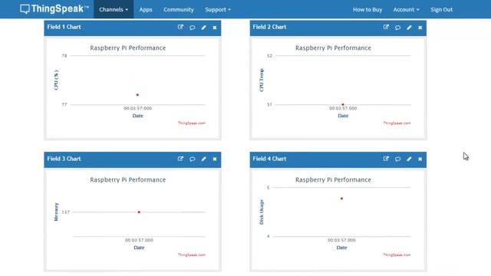Click ThingSpeak.com link in Field 2 chart
491x276 pixels.
[x=397, y=123]
